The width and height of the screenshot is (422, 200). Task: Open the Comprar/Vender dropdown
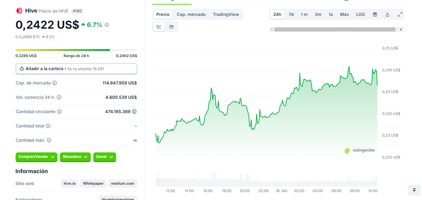coord(36,157)
